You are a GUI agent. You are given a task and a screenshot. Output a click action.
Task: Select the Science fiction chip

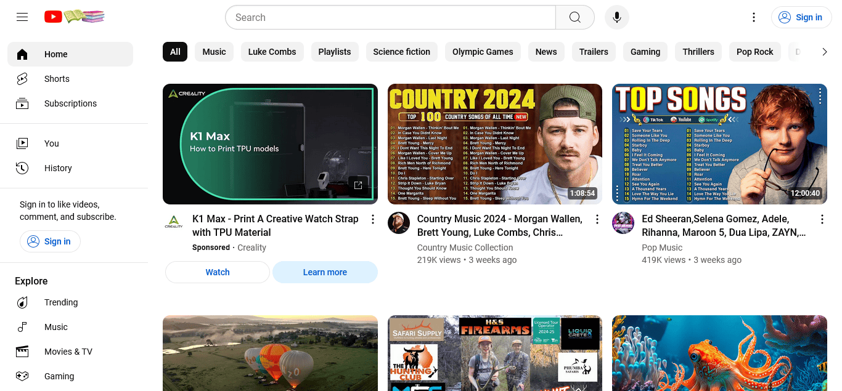tap(402, 52)
